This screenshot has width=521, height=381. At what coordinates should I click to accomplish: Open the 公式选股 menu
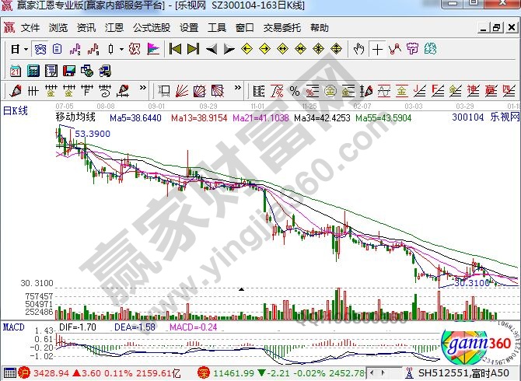tap(151, 27)
